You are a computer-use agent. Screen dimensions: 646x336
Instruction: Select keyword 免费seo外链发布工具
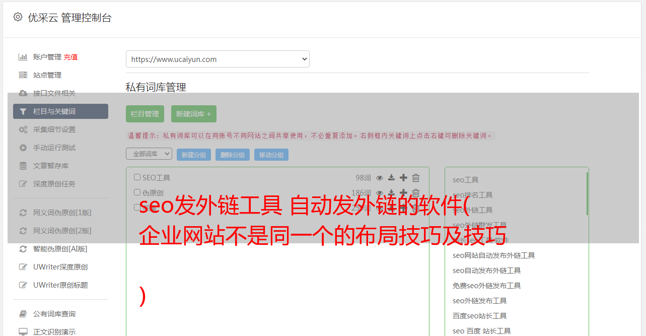487,286
